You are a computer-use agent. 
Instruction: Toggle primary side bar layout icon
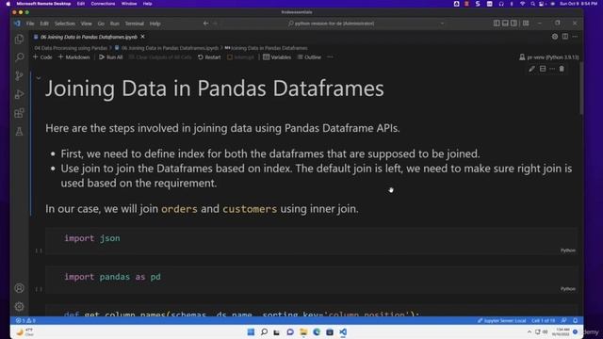point(497,24)
